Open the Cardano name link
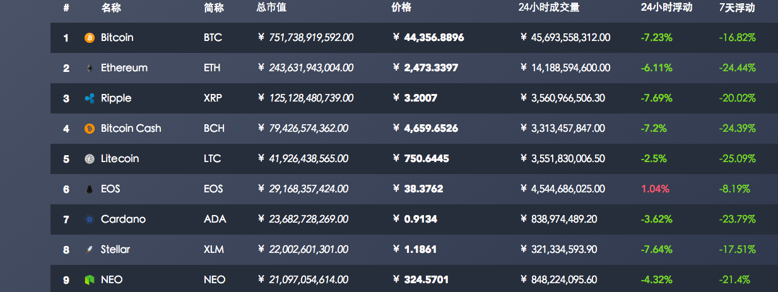Screen dimensions: 778x292 (123, 219)
